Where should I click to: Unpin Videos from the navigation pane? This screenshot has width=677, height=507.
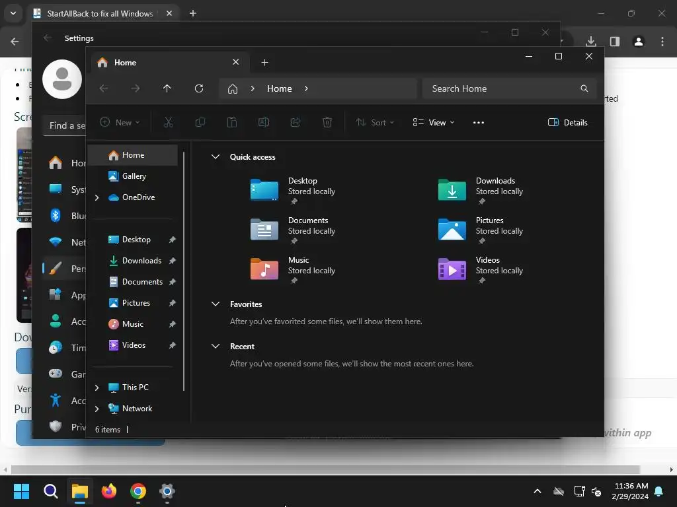pyautogui.click(x=173, y=345)
